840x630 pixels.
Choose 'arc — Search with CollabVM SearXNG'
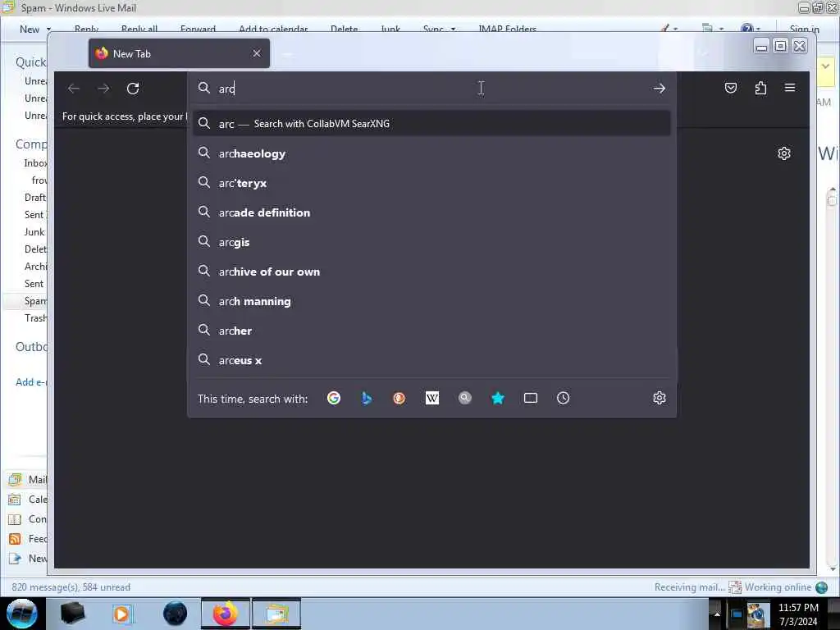pyautogui.click(x=431, y=124)
